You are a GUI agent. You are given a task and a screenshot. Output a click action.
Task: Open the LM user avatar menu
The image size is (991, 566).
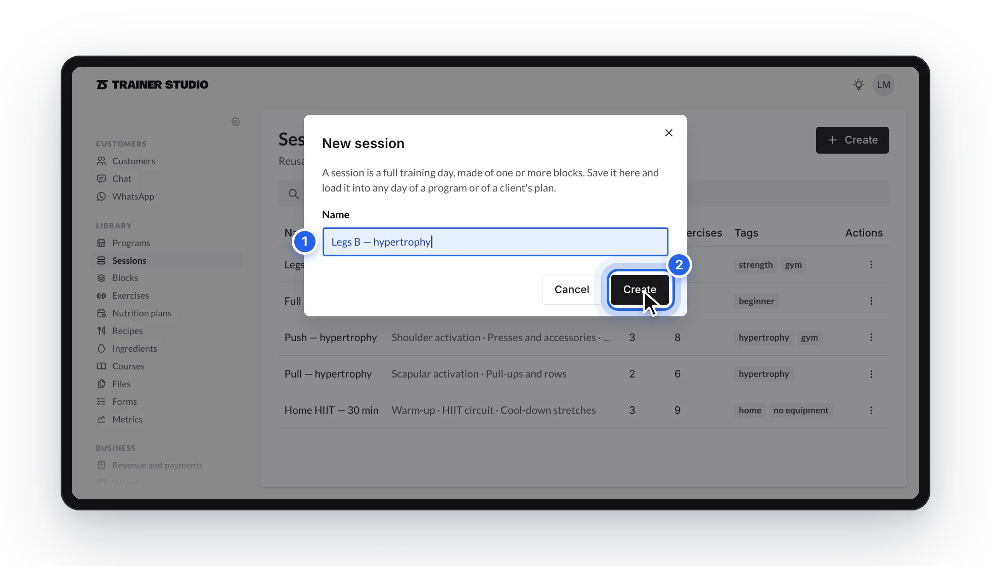(x=883, y=85)
